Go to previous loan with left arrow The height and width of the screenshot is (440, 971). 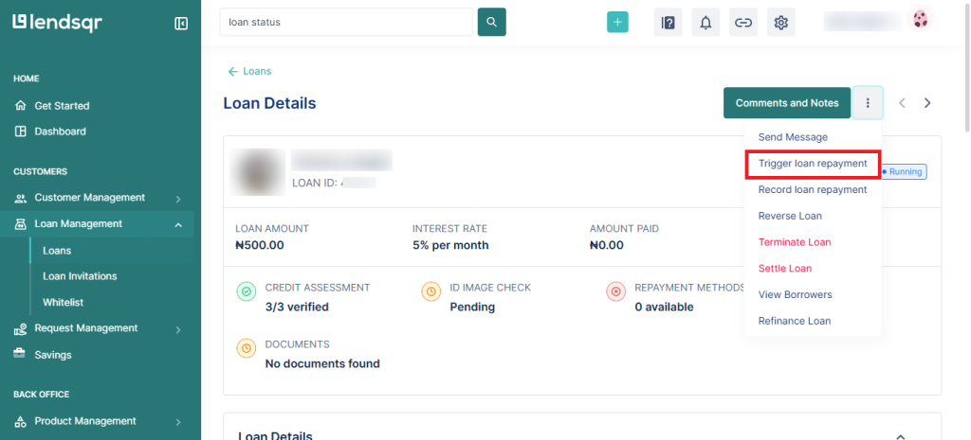tap(903, 103)
